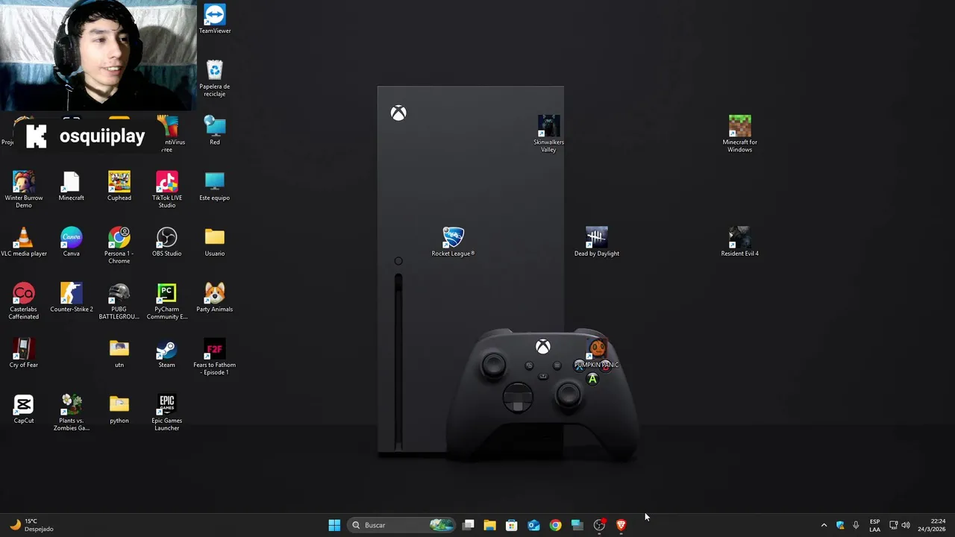Open the TeamViewer desktop shortcut

(214, 19)
